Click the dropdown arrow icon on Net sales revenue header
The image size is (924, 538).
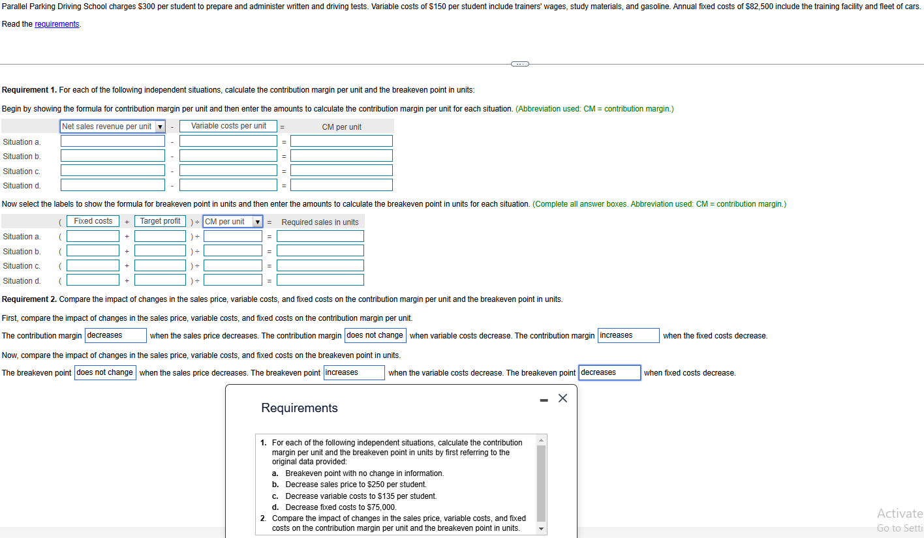159,126
